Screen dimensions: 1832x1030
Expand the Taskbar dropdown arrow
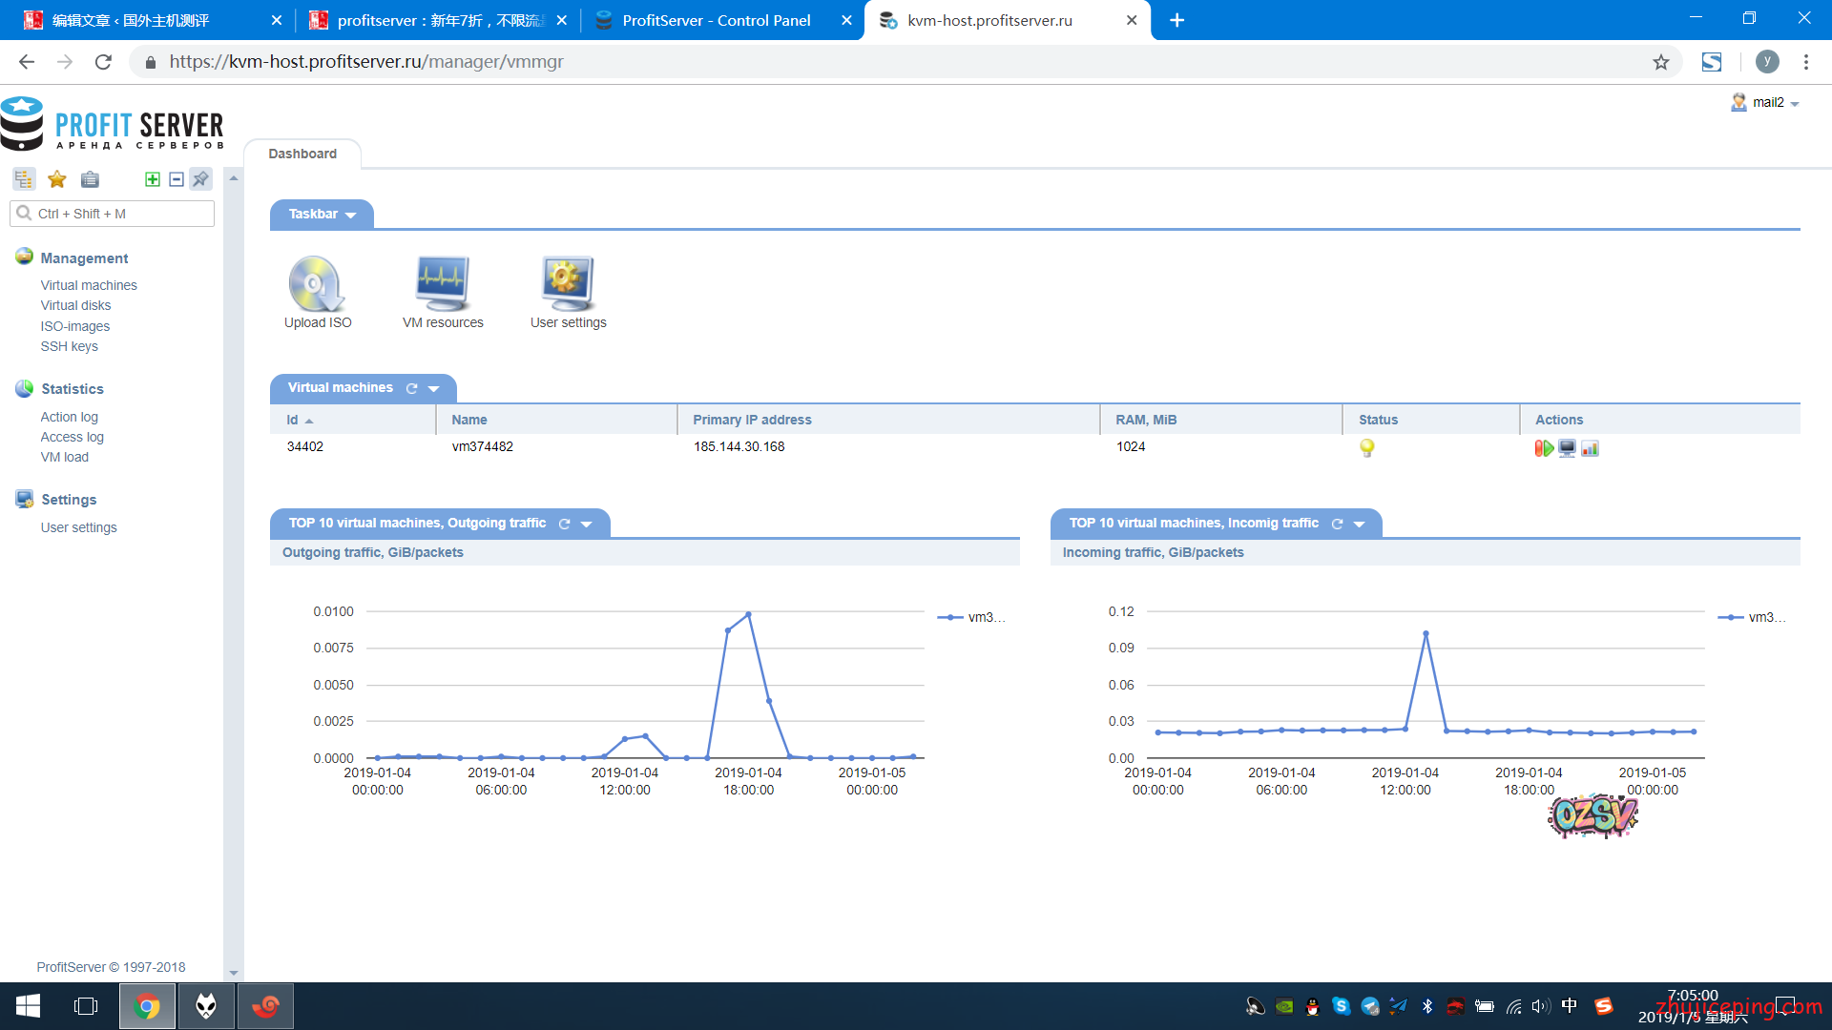(x=351, y=216)
